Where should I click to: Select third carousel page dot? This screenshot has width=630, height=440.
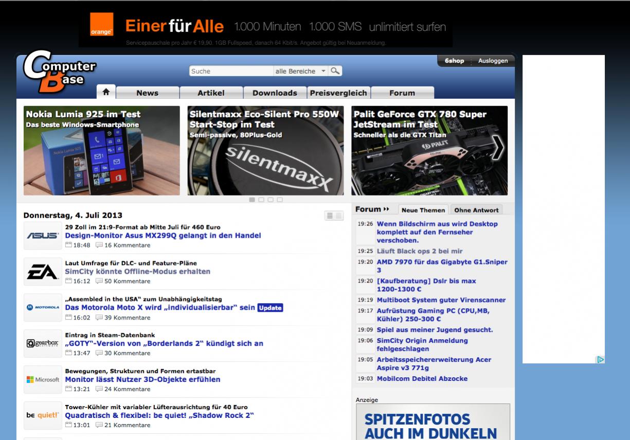pyautogui.click(x=271, y=200)
